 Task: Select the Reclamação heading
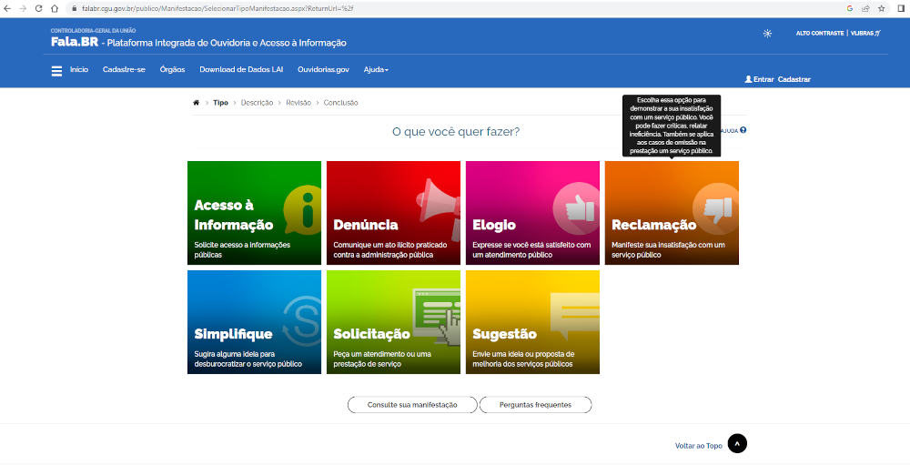pyautogui.click(x=654, y=226)
